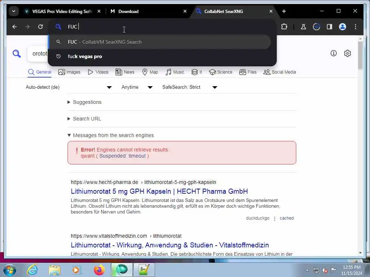370x277 pixels.
Task: Switch to the Videos category
Action: click(x=98, y=72)
